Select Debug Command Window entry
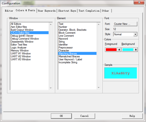The width and height of the screenshot is (146, 122). click(29, 39)
